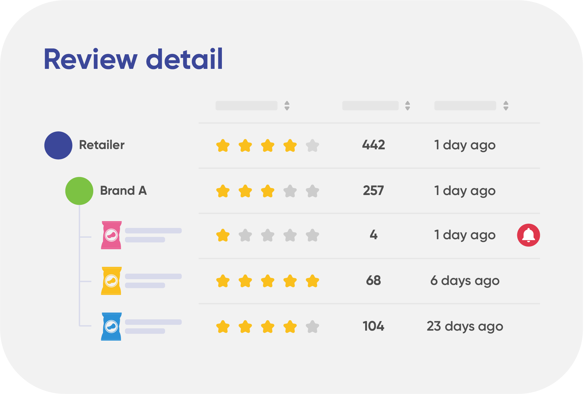Click the blue Retailer circle icon
584x394 pixels.
[x=58, y=145]
